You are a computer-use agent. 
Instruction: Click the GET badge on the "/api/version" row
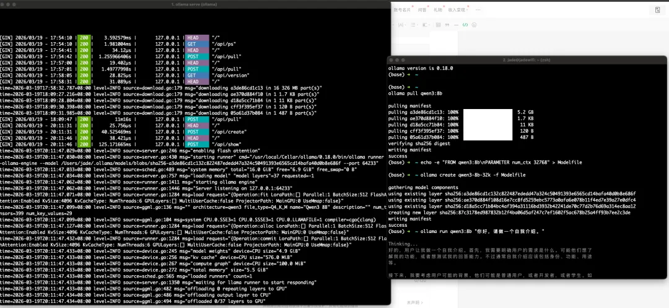(x=197, y=75)
